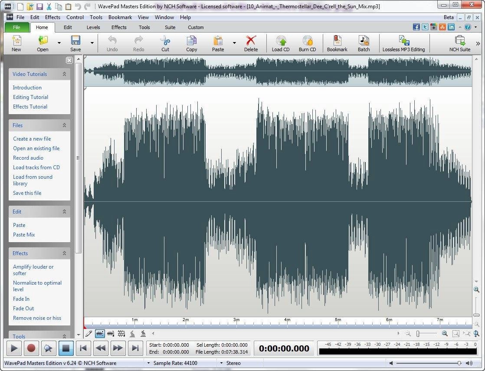Screen dimensions: 485x371
Task: Click the Twitter share icon
Action: tap(425, 27)
